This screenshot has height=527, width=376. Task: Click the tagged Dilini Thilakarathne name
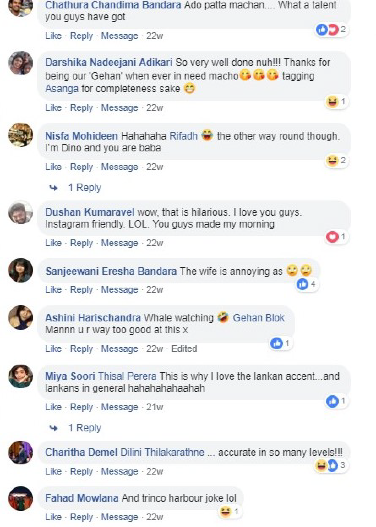pos(162,453)
